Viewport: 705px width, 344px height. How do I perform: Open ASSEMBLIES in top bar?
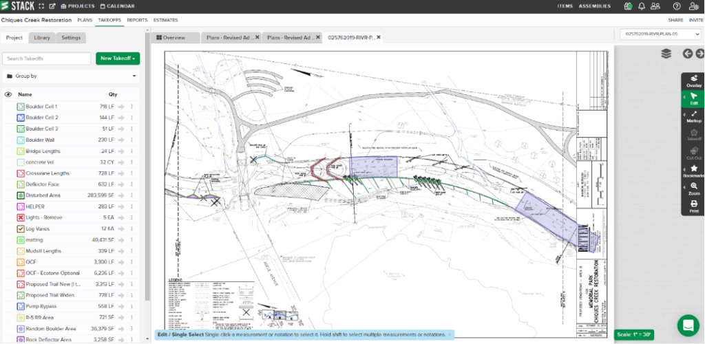[x=594, y=6]
